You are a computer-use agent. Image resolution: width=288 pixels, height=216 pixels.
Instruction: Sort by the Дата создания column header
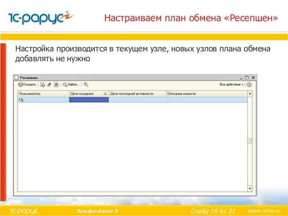coord(89,94)
